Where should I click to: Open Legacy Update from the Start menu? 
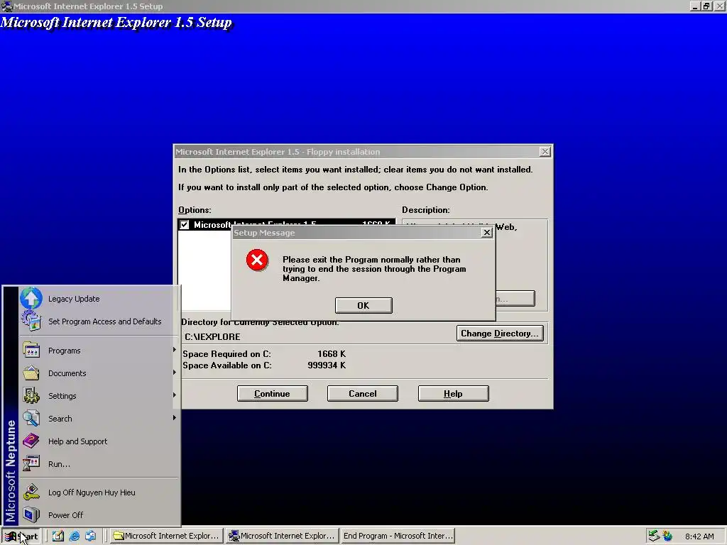[x=98, y=299]
